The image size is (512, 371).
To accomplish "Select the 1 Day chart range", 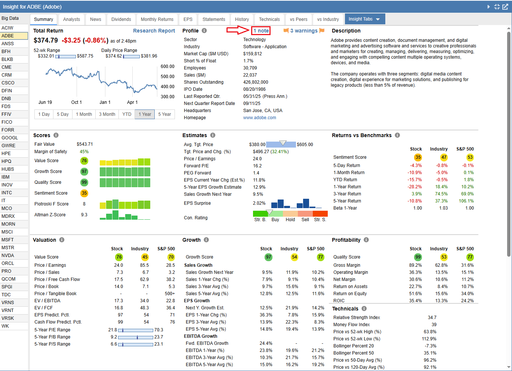I will (x=44, y=114).
